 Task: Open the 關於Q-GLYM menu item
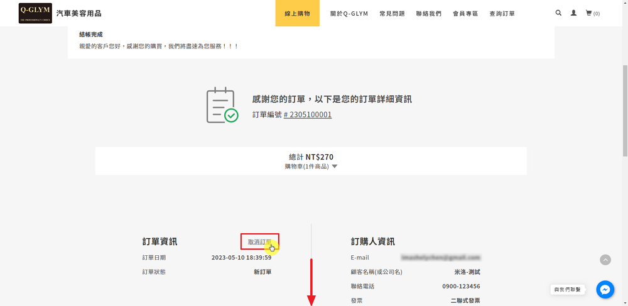pyautogui.click(x=349, y=13)
